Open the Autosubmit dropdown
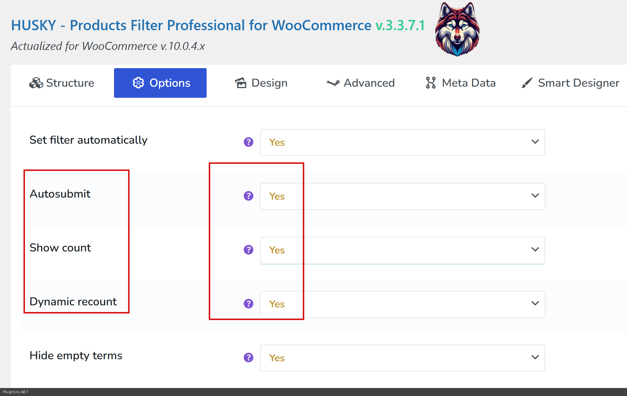 pyautogui.click(x=402, y=196)
